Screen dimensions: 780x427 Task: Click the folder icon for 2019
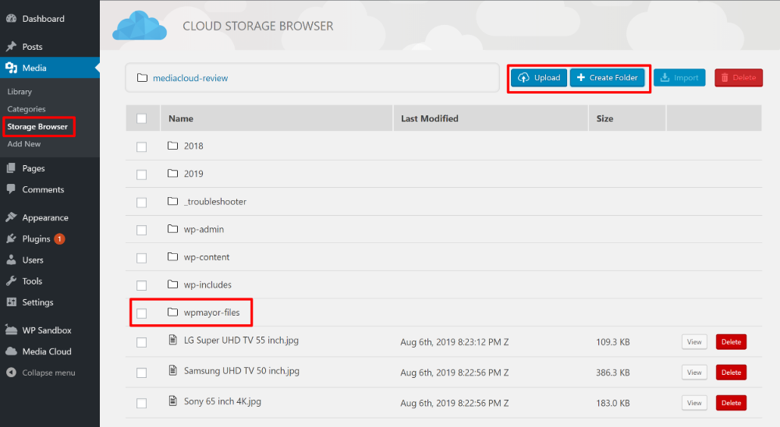pos(172,174)
